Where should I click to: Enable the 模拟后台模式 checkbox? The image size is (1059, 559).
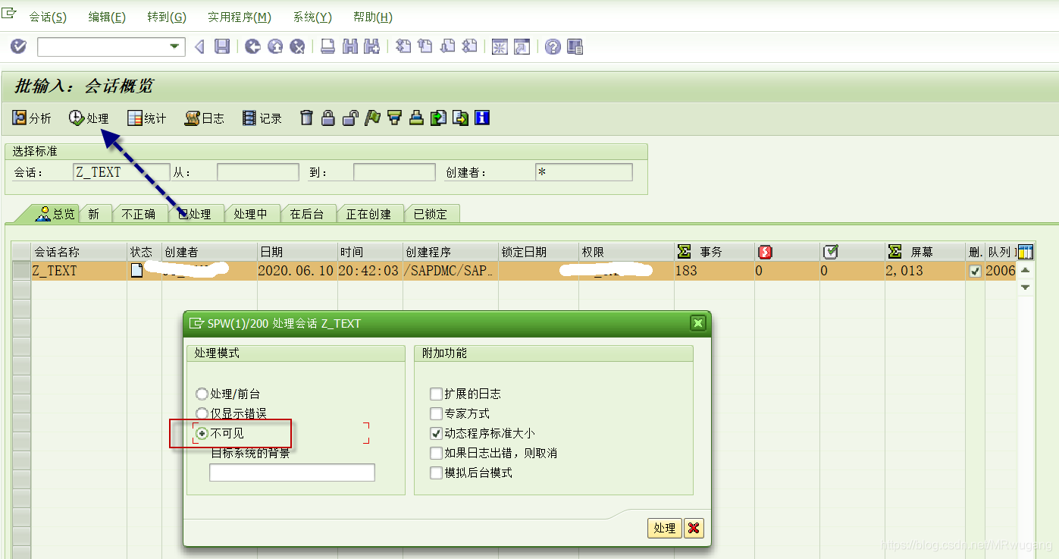coord(436,473)
